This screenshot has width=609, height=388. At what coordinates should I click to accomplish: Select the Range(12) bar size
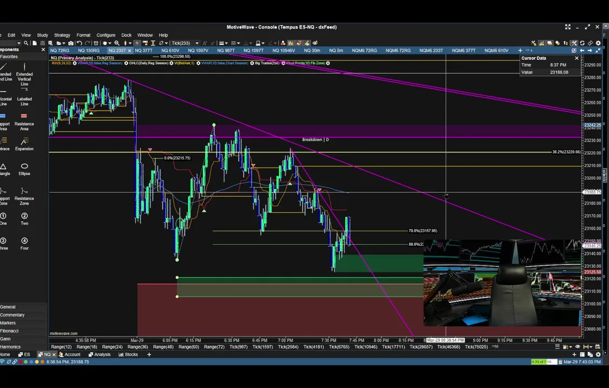coord(61,347)
